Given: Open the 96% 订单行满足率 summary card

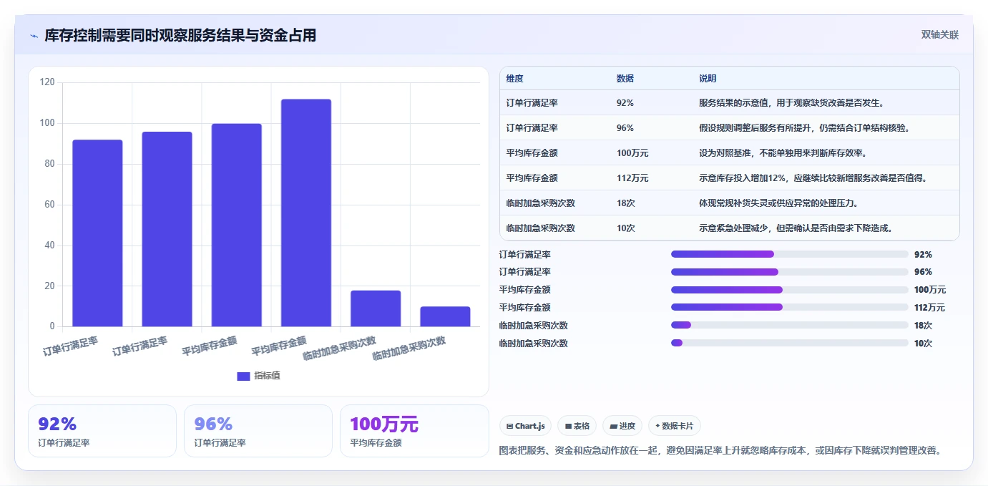Looking at the screenshot, I should pos(258,431).
